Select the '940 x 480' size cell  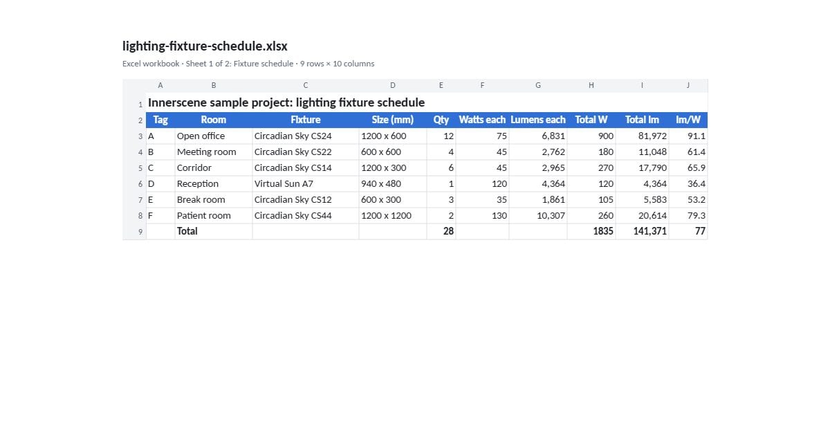pyautogui.click(x=393, y=184)
